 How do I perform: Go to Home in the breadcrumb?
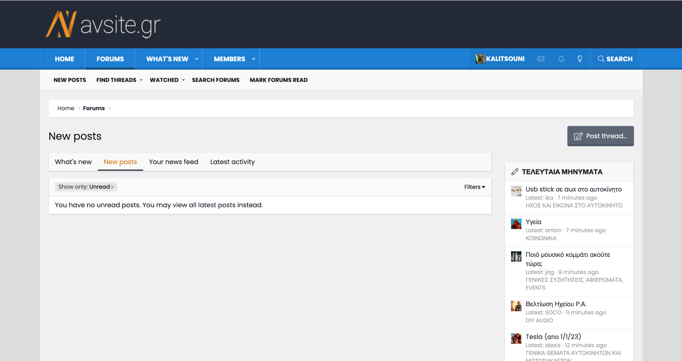tap(66, 108)
